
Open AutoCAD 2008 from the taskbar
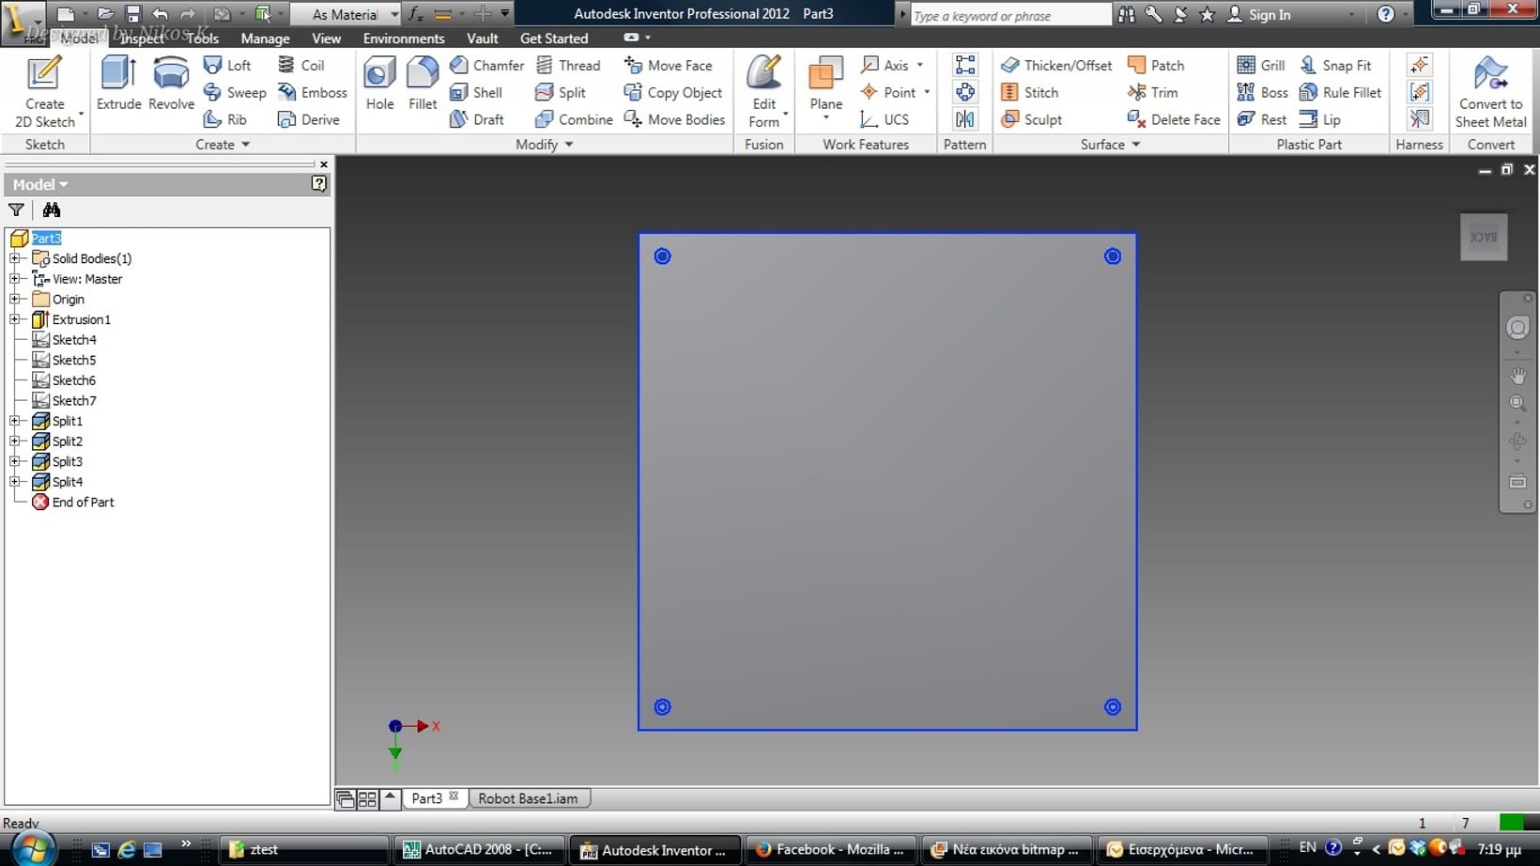479,849
